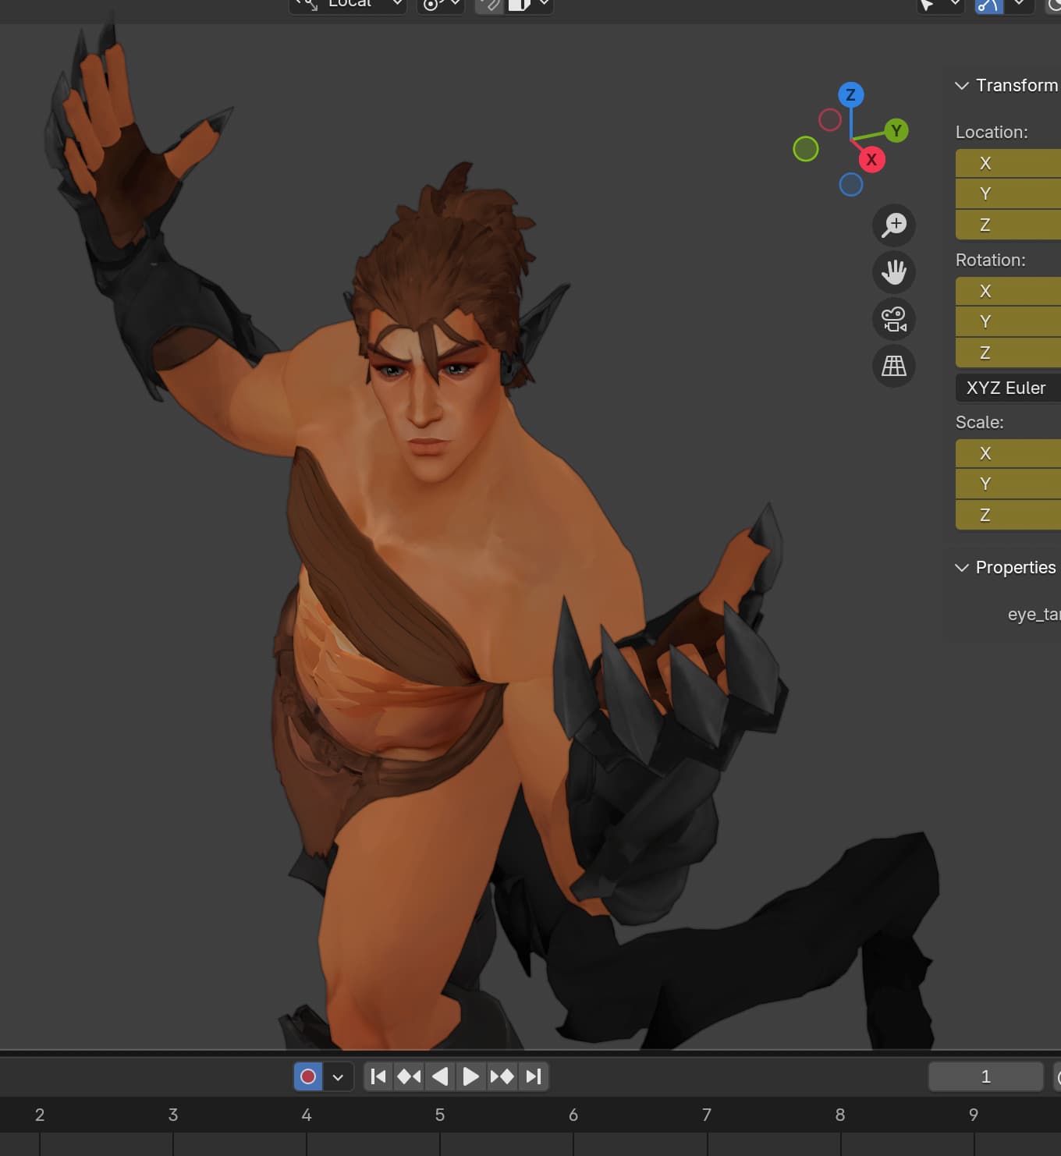Toggle the gizmo display button in header
The image size is (1061, 1156).
click(x=989, y=5)
